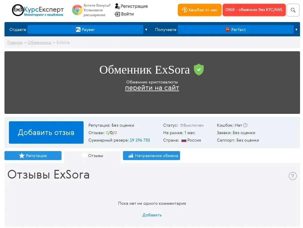Switch to the Направления обмена tab

152,156
